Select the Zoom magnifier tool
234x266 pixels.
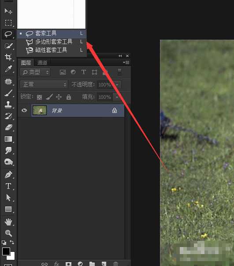click(8, 233)
